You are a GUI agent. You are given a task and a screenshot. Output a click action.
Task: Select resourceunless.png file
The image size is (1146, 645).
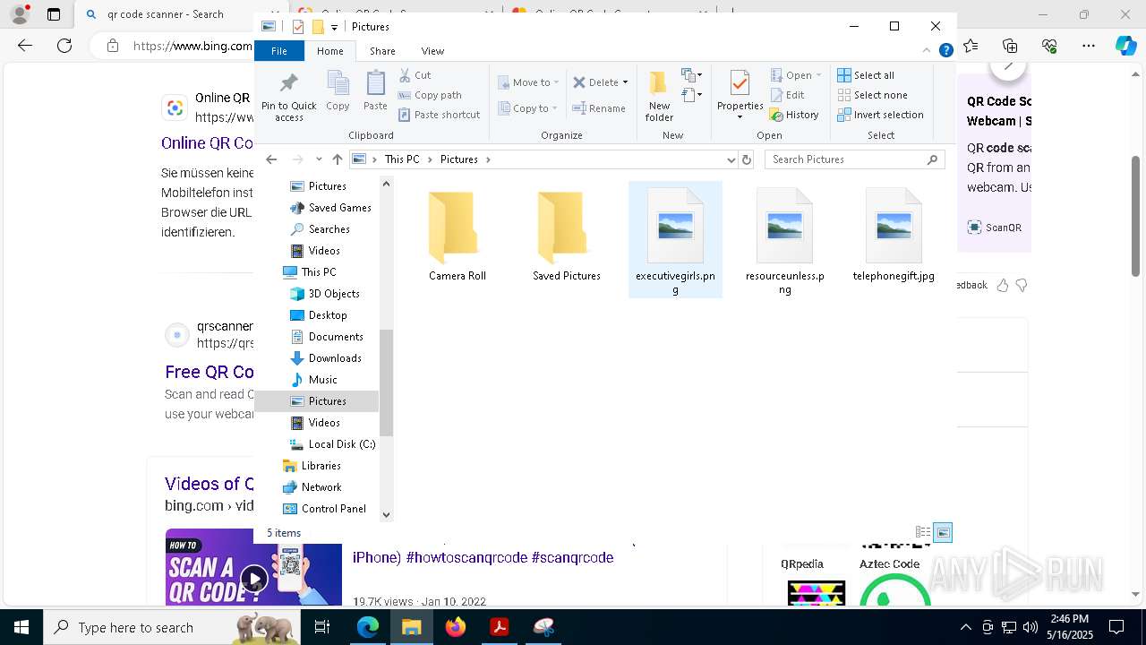(x=784, y=240)
